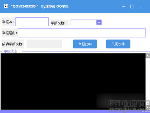Maximize the QQ举报 window

point(132,7)
